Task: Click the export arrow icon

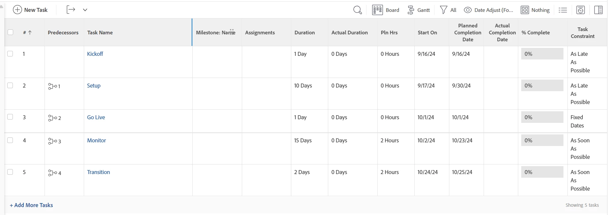Action: click(71, 10)
